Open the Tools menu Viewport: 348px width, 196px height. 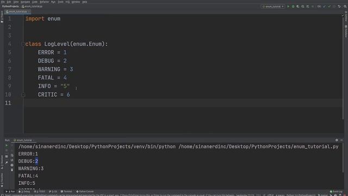click(60, 2)
